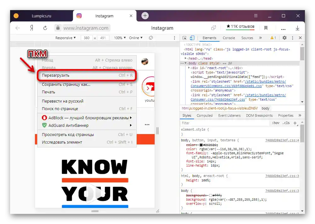Bookmark the page with the bookmark icon
The image size is (315, 224).
coord(266,28)
